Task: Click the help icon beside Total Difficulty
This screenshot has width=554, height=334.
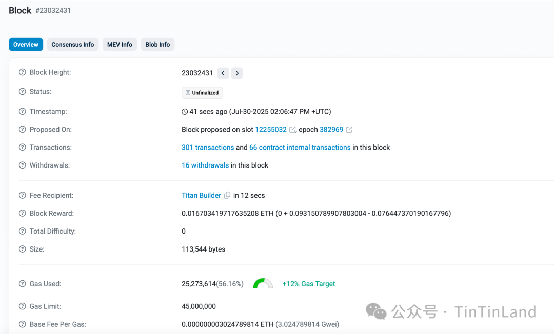Action: tap(22, 232)
